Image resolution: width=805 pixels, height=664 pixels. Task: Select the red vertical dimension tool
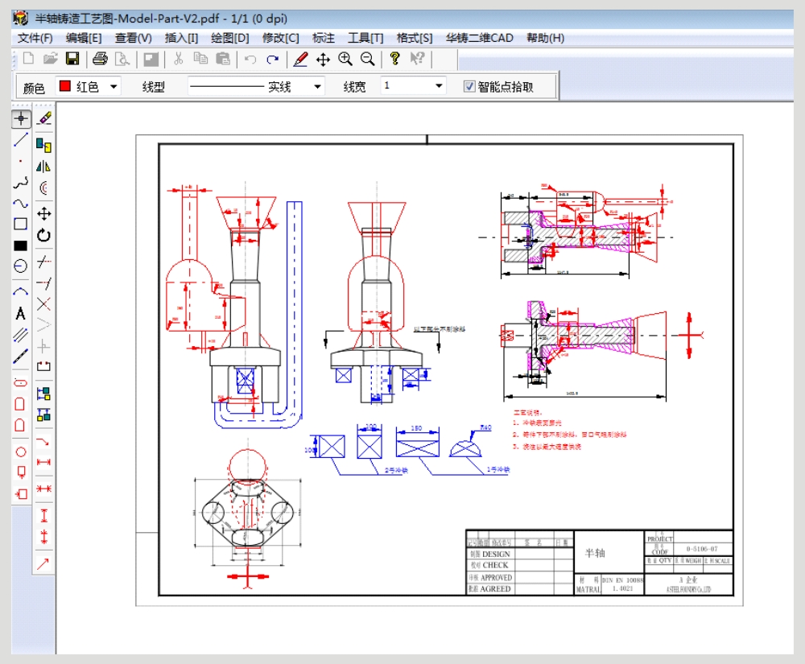pos(43,515)
